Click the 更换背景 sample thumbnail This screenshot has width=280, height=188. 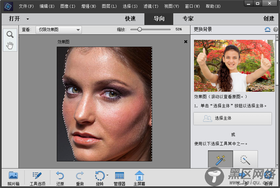click(234, 66)
